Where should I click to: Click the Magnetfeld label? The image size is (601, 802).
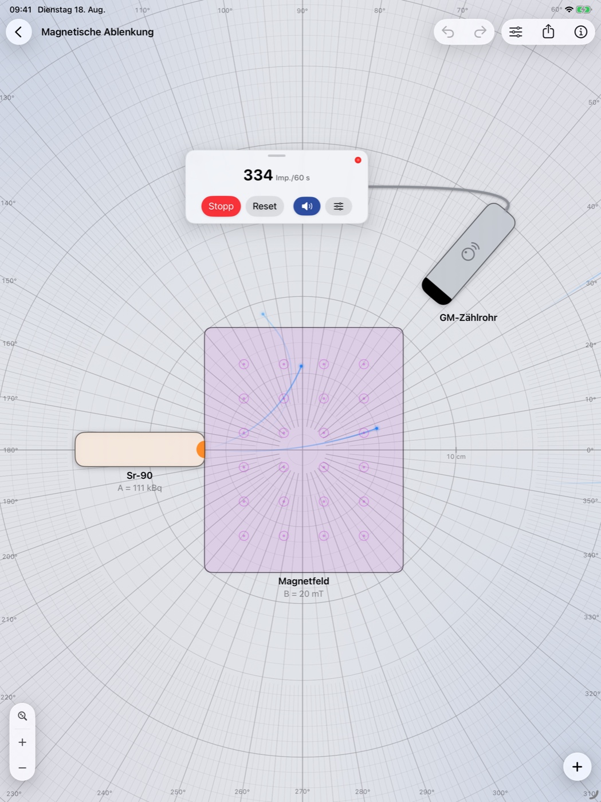(x=304, y=581)
